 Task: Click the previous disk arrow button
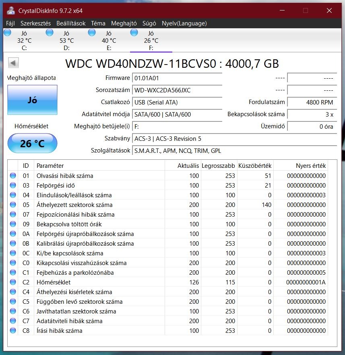13,63
